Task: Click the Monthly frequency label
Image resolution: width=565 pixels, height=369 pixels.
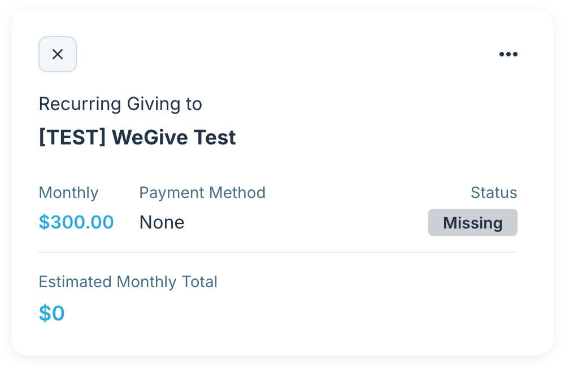Action: tap(68, 192)
